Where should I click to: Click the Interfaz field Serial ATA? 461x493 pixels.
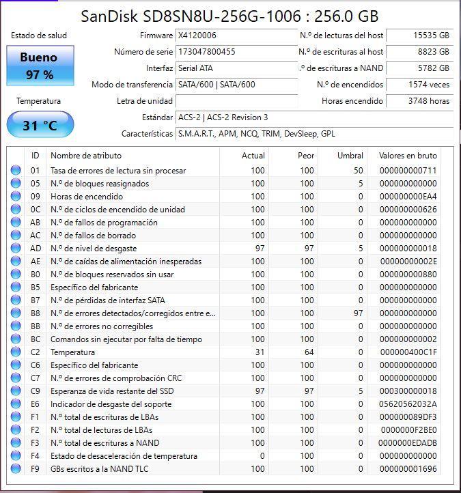[x=236, y=68]
